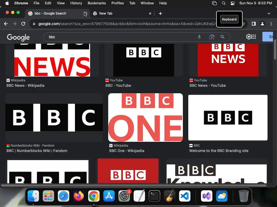
Task: Open the File menu
Action: tap(37, 3)
